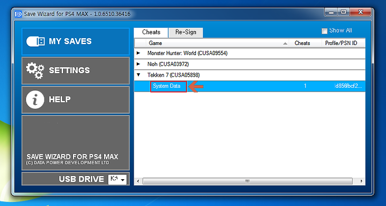Select Monster Hunter: World (CUSA09554) row
Image resolution: width=386 pixels, height=206 pixels.
pos(250,54)
